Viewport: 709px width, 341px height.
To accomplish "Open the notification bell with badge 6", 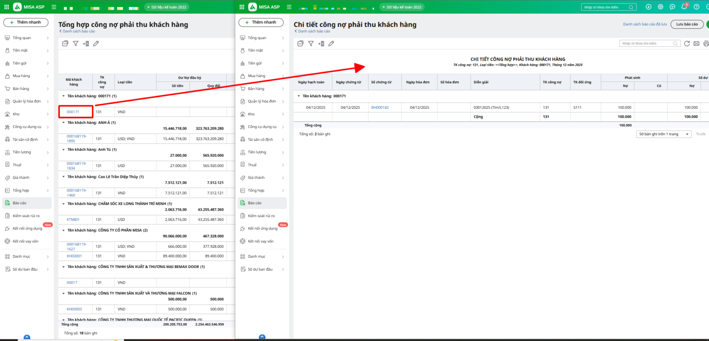I will [x=684, y=7].
